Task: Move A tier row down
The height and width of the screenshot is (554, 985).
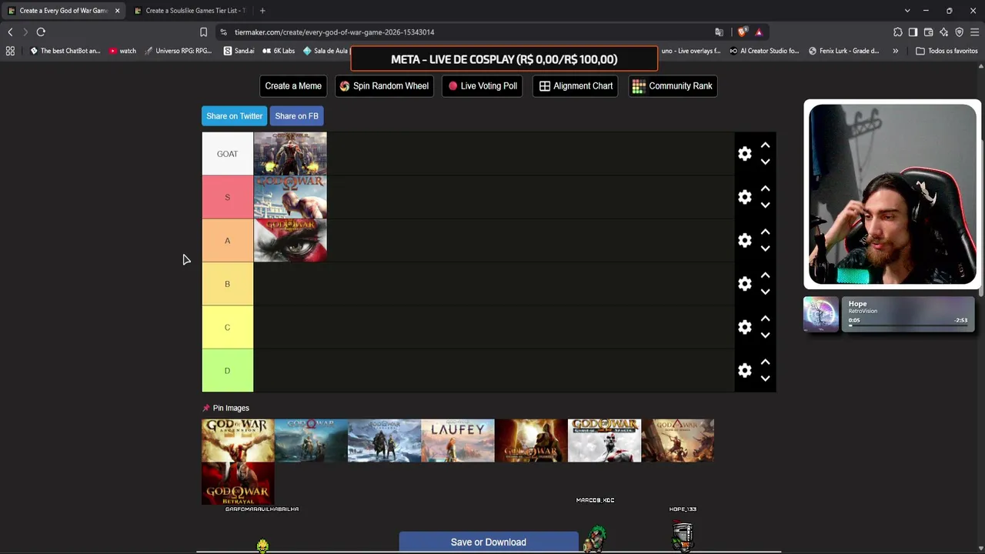Action: 765,249
